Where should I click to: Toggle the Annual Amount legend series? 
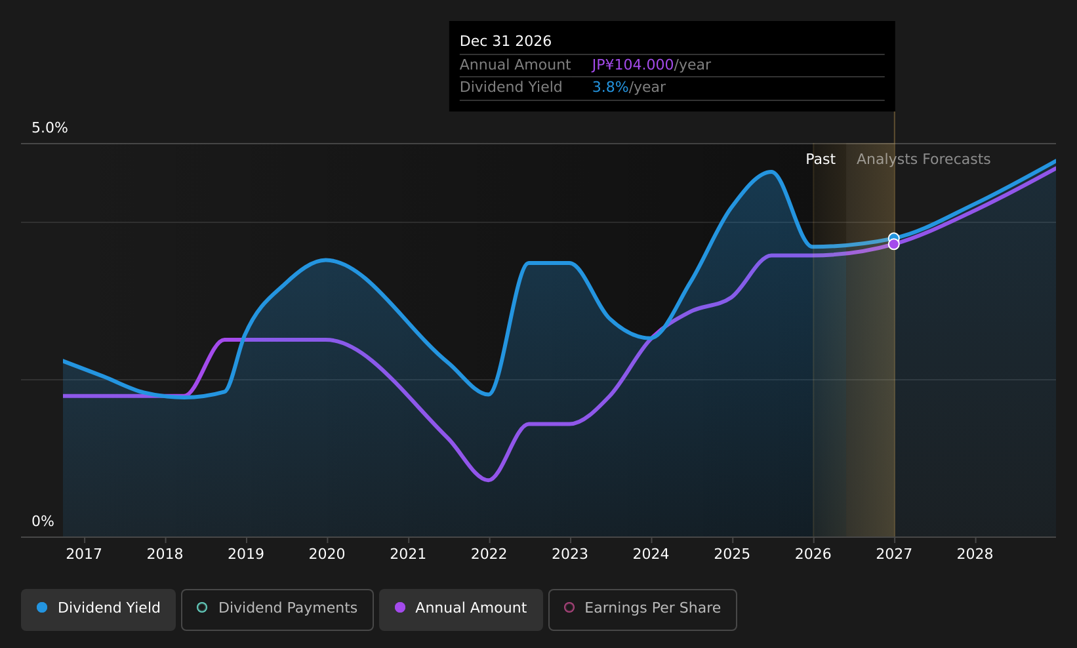tap(461, 609)
